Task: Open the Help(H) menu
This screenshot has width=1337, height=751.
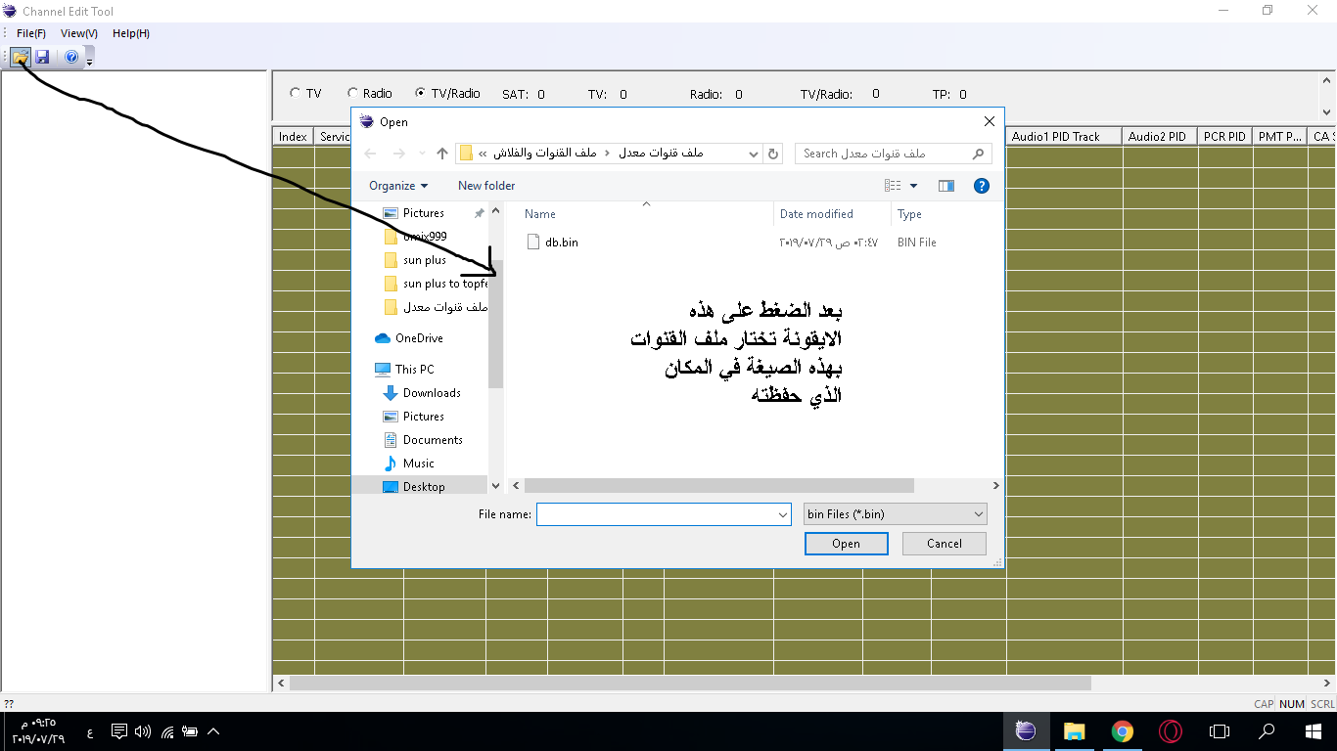Action: (x=131, y=33)
